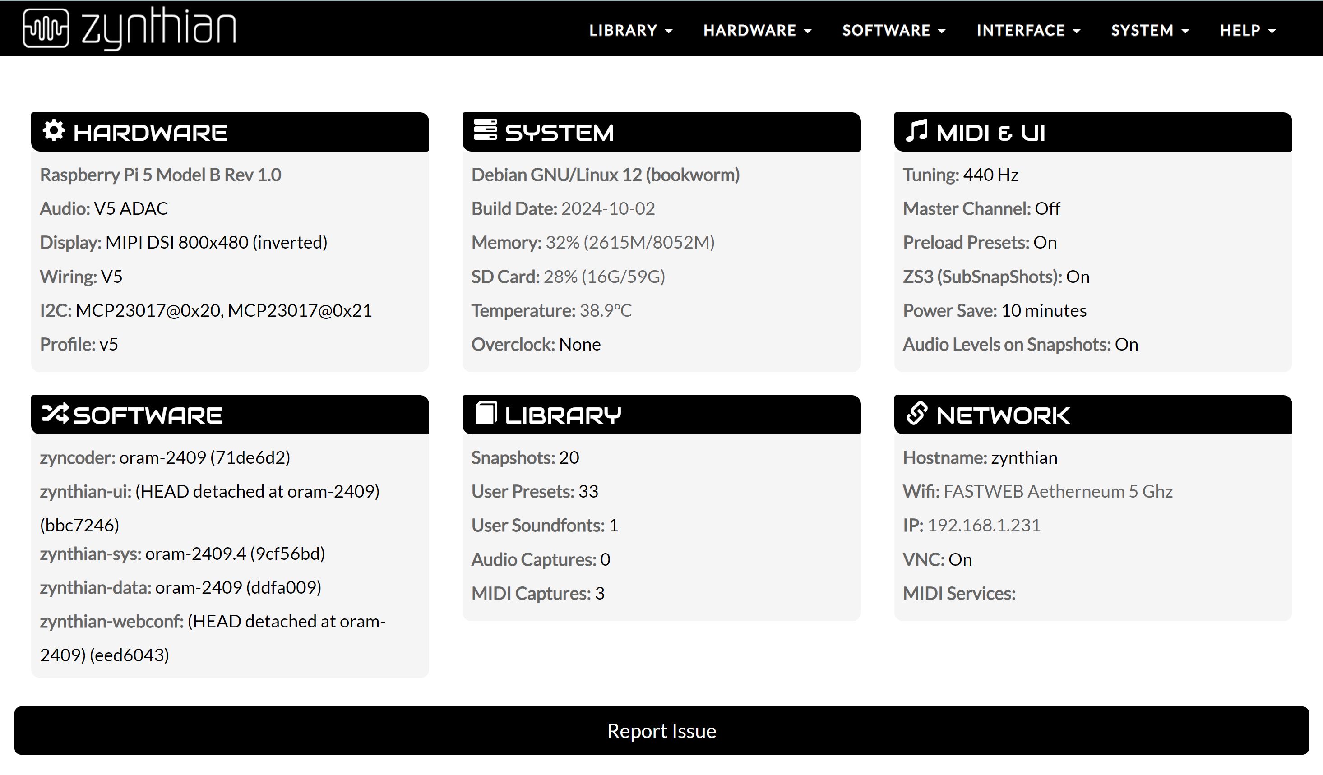
Task: Click the Report Issue button
Action: tap(661, 730)
